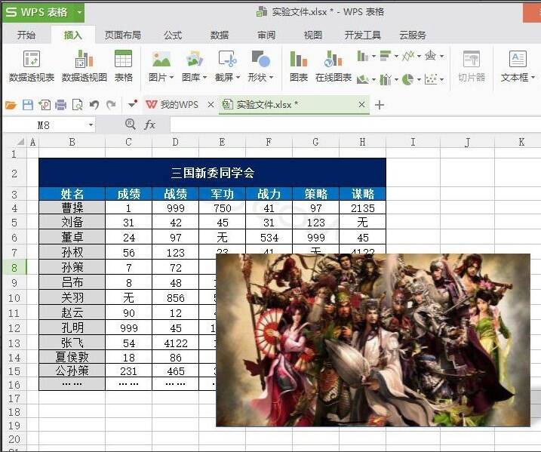The width and height of the screenshot is (541, 452).
Task: Click the 切片器 slicer icon
Action: tap(472, 60)
